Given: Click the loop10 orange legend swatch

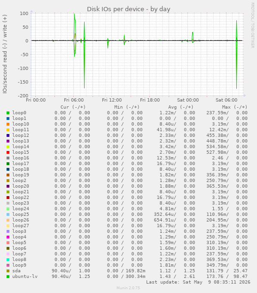Looking at the screenshot, I should coord(8,124).
